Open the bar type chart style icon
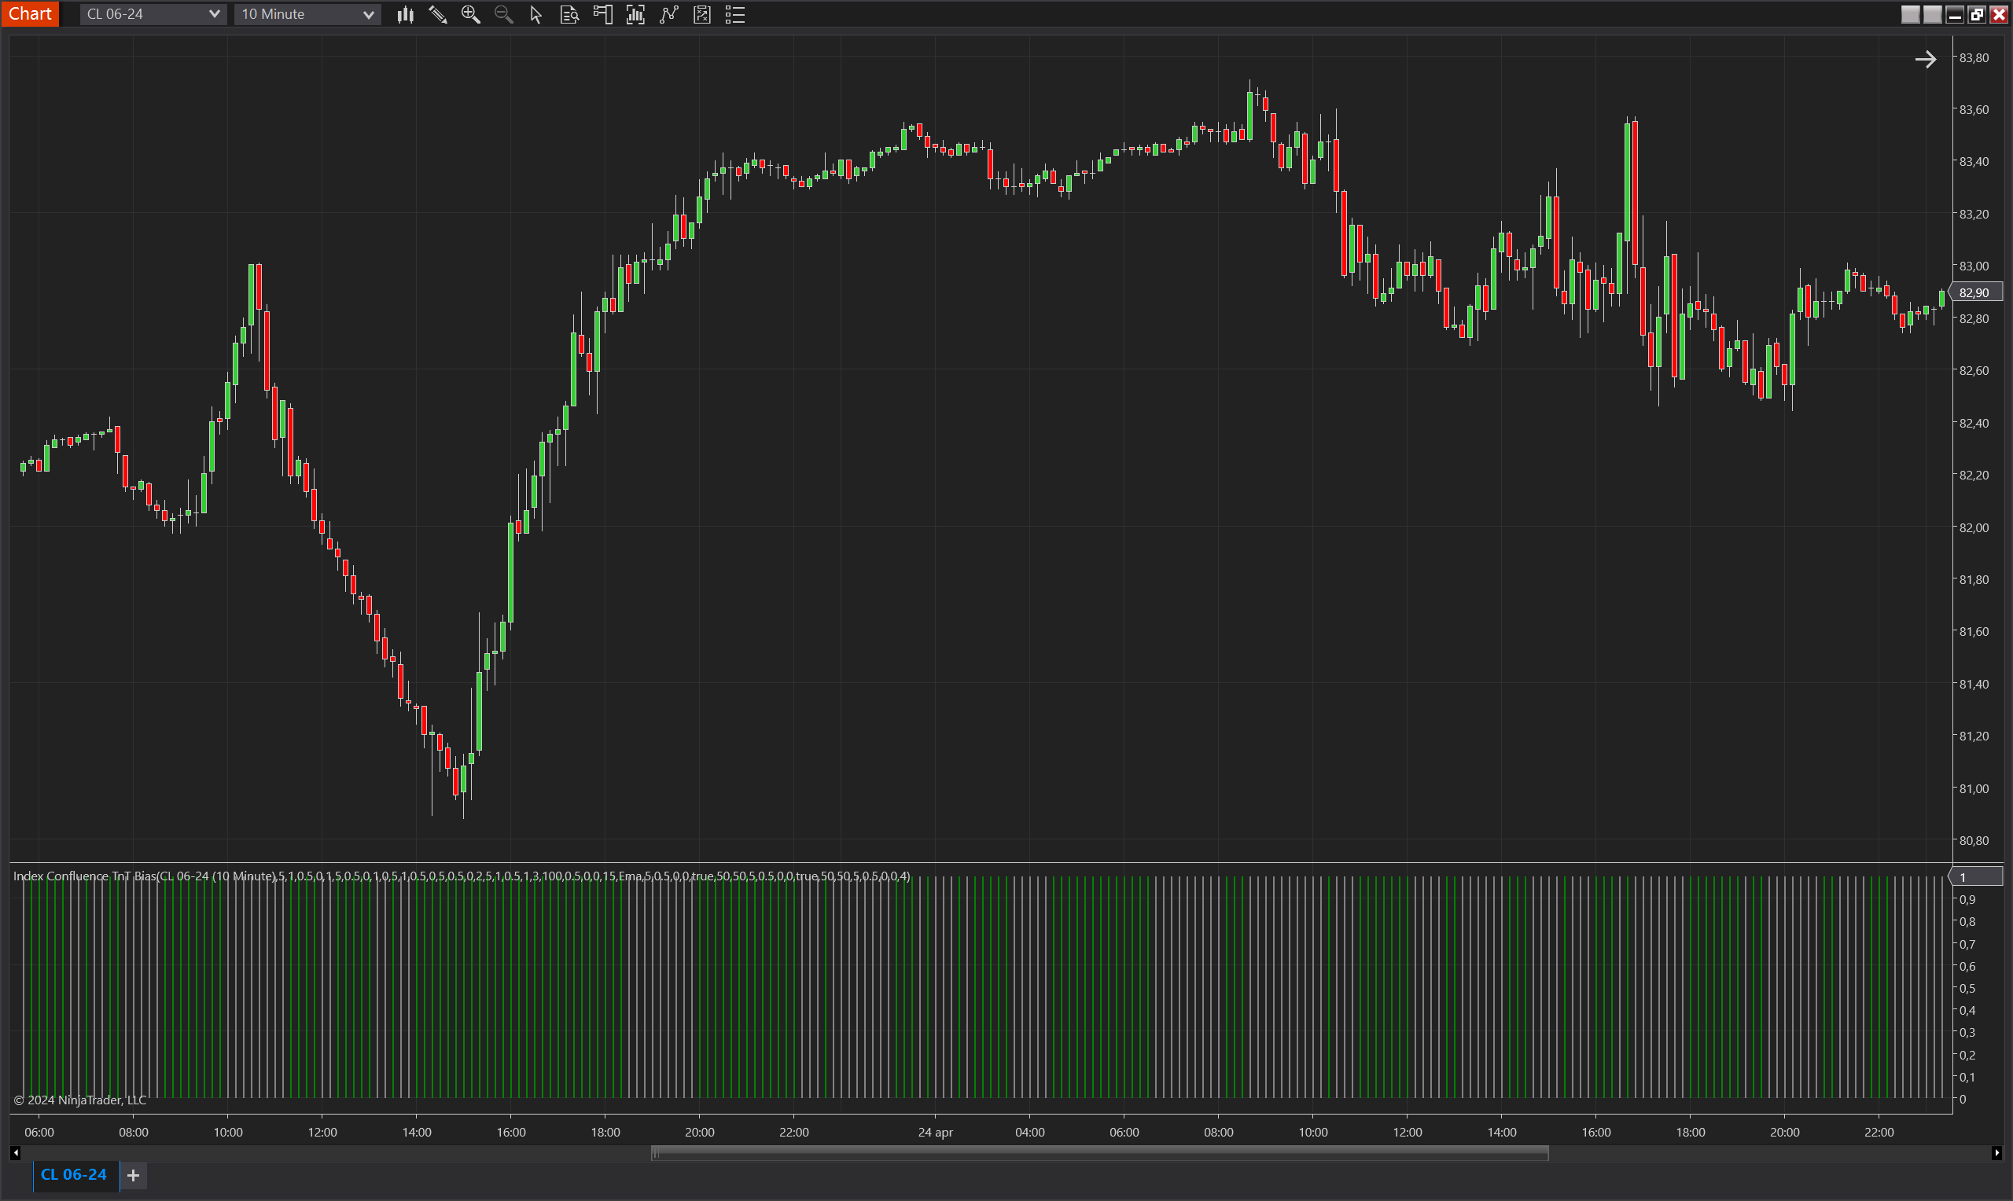This screenshot has width=2013, height=1201. click(x=406, y=15)
